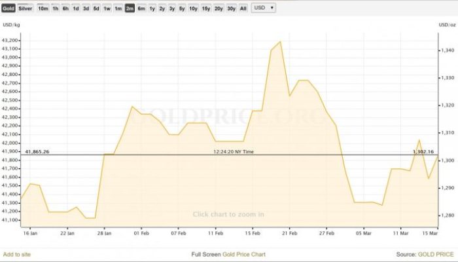Select the 10m time range
Screen dimensions: 458x262
tap(43, 8)
